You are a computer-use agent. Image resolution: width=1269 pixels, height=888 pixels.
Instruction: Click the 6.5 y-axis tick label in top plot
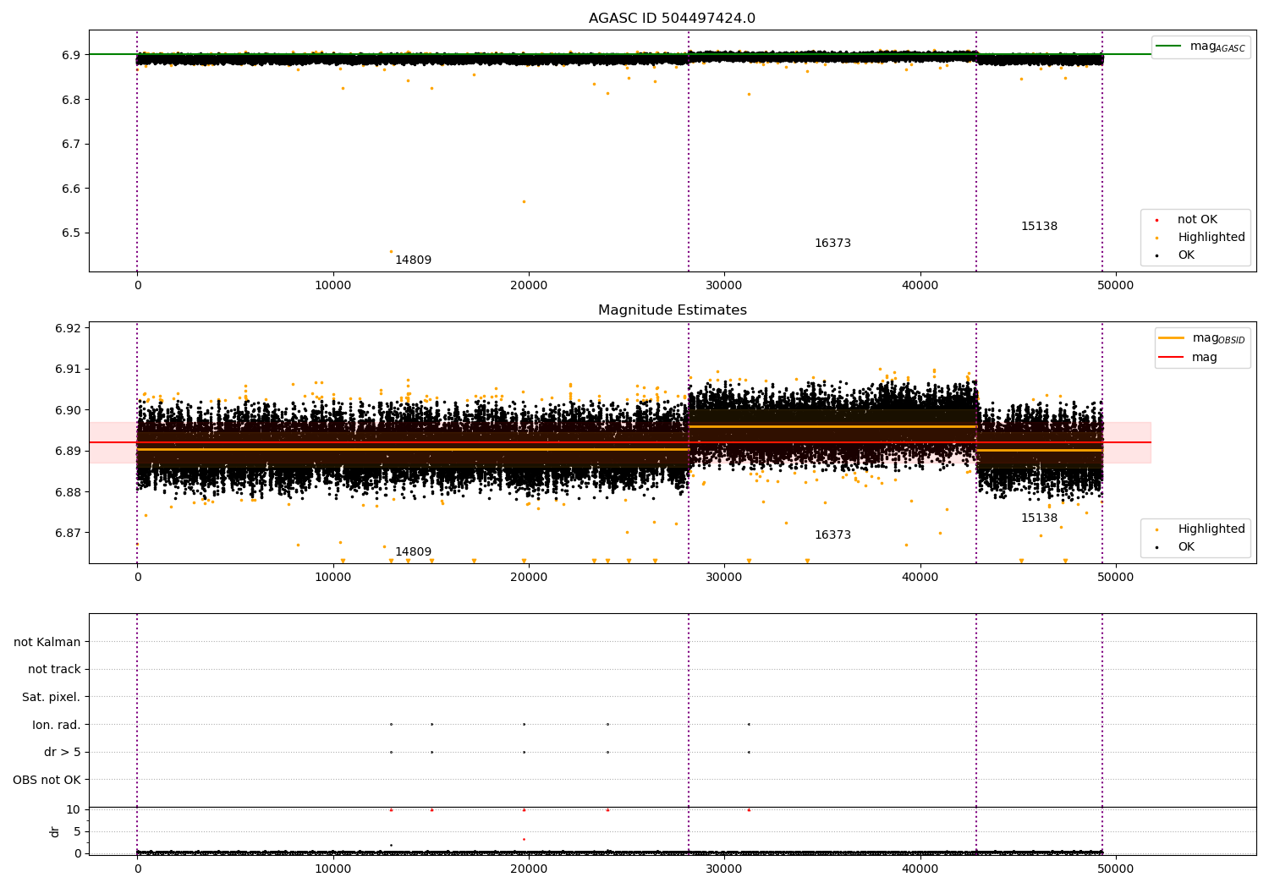click(73, 233)
